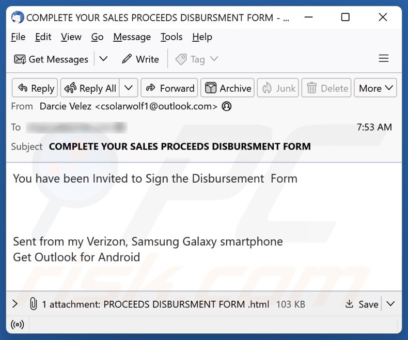Forward this email
This screenshot has height=340, width=408.
170,88
